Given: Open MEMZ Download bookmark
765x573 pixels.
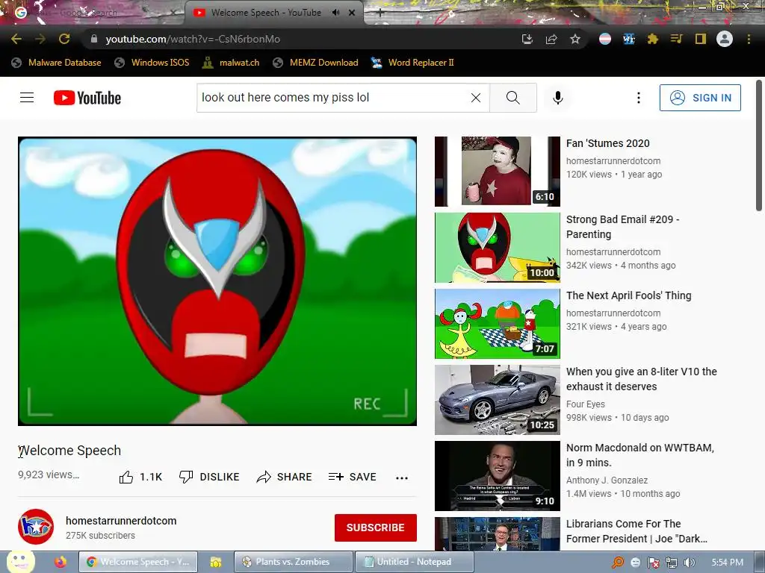Looking at the screenshot, I should coord(315,63).
